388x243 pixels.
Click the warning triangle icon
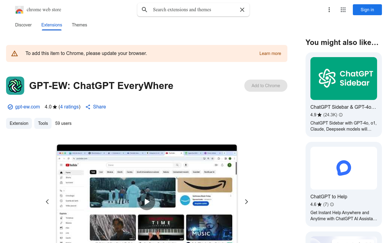pyautogui.click(x=15, y=53)
